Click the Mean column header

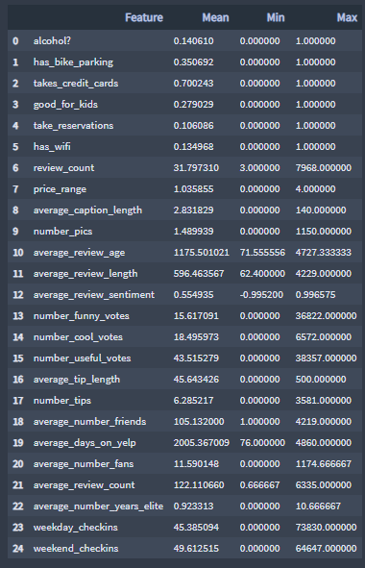(x=215, y=17)
